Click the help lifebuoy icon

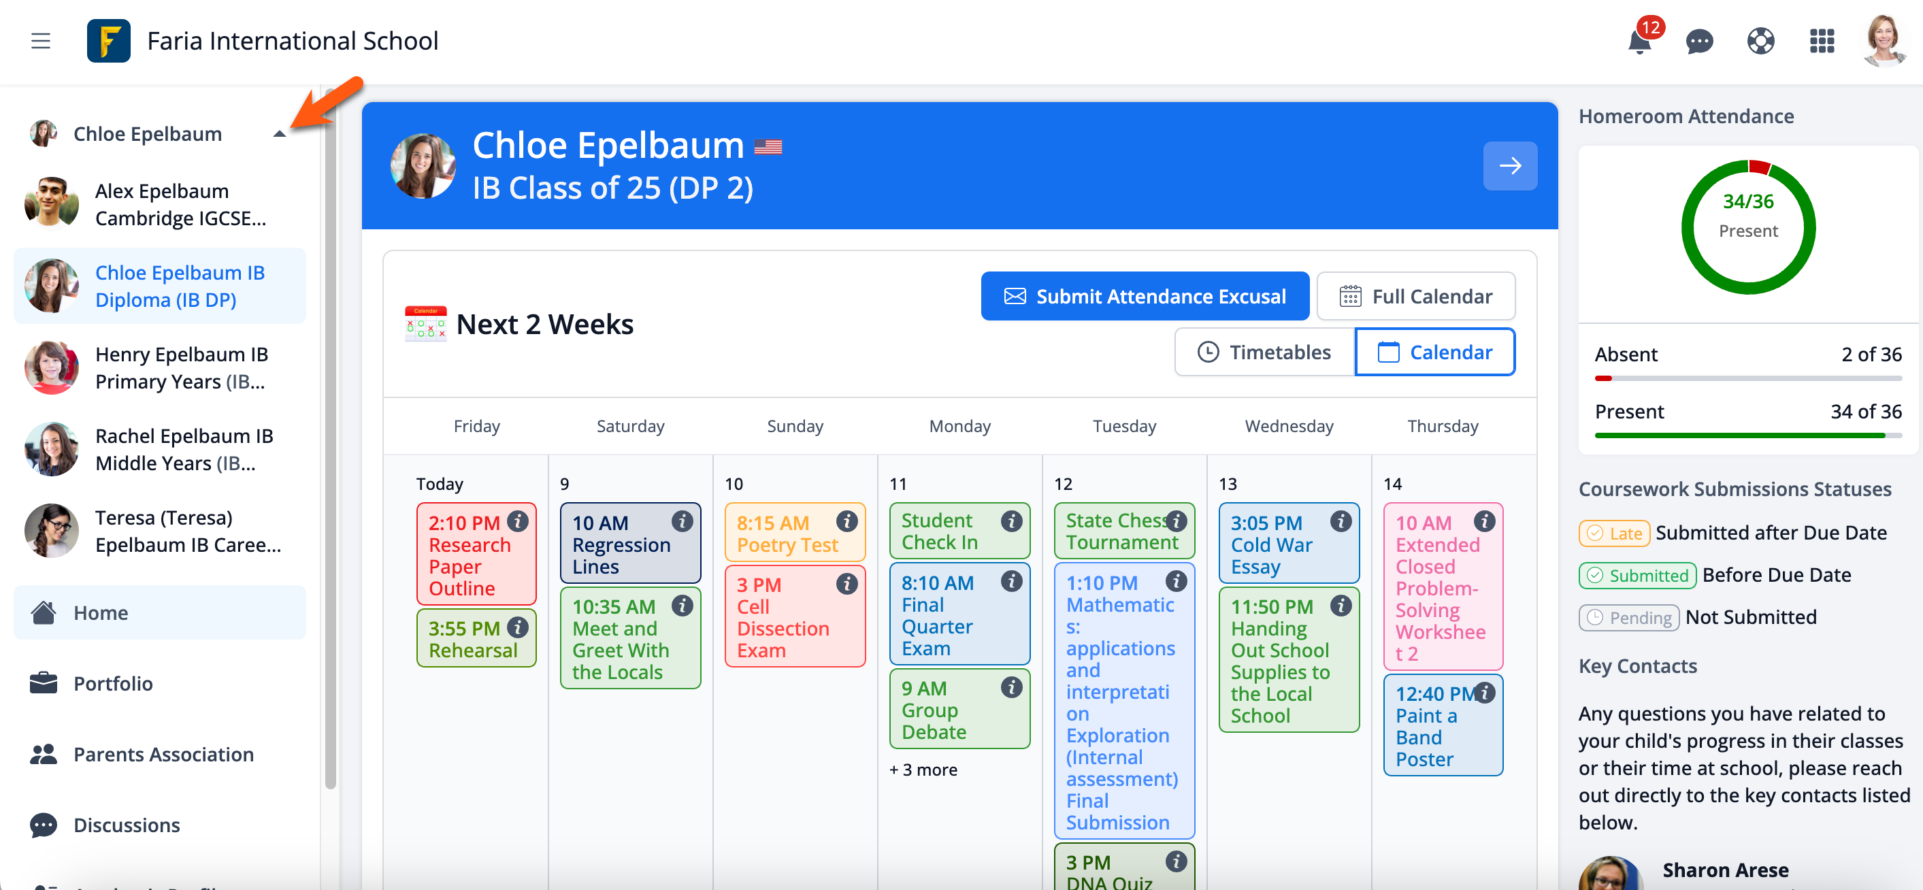tap(1760, 41)
